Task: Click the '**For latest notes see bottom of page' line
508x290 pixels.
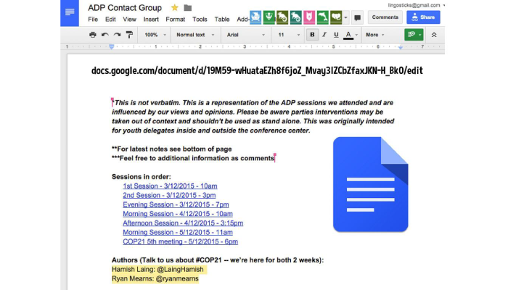Action: pos(172,149)
